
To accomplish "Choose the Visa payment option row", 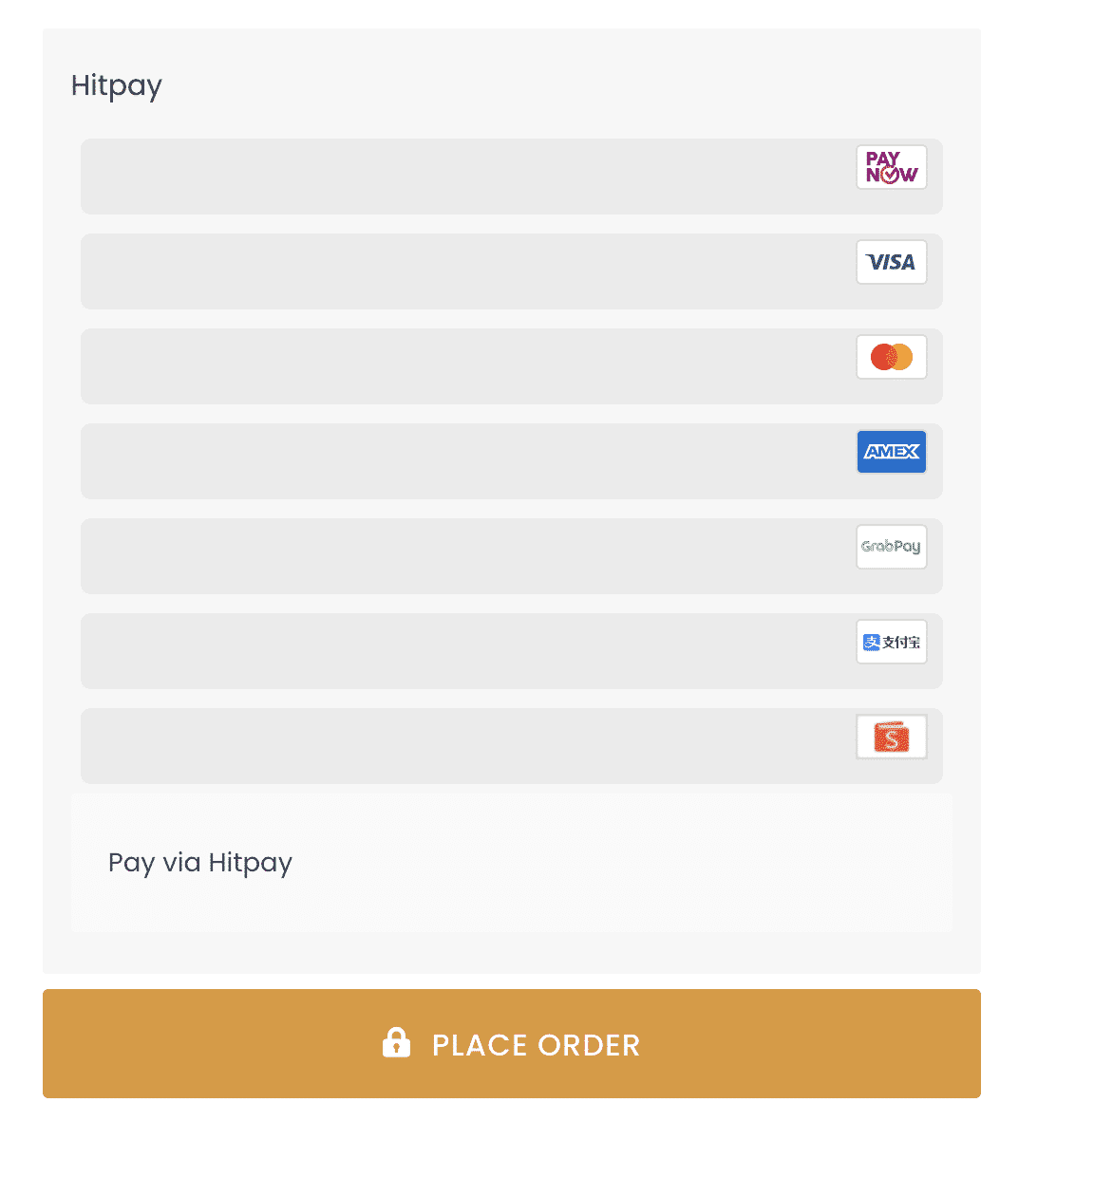I will 475,271.
